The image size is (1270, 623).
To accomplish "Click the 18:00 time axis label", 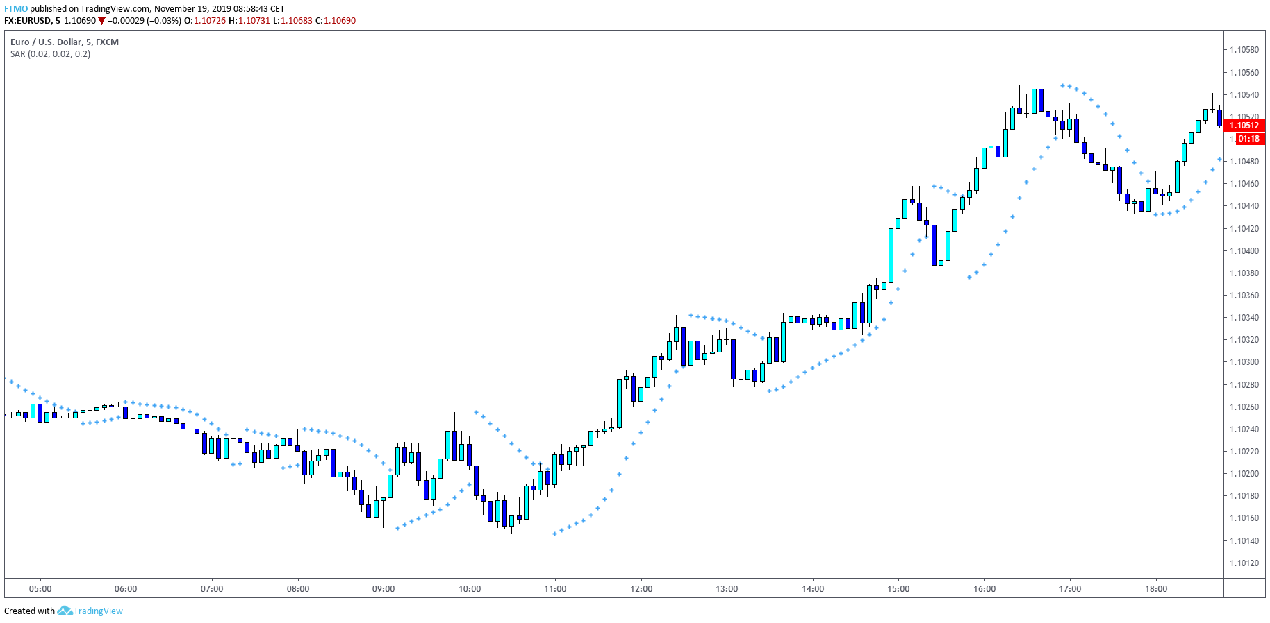I will 1156,588.
